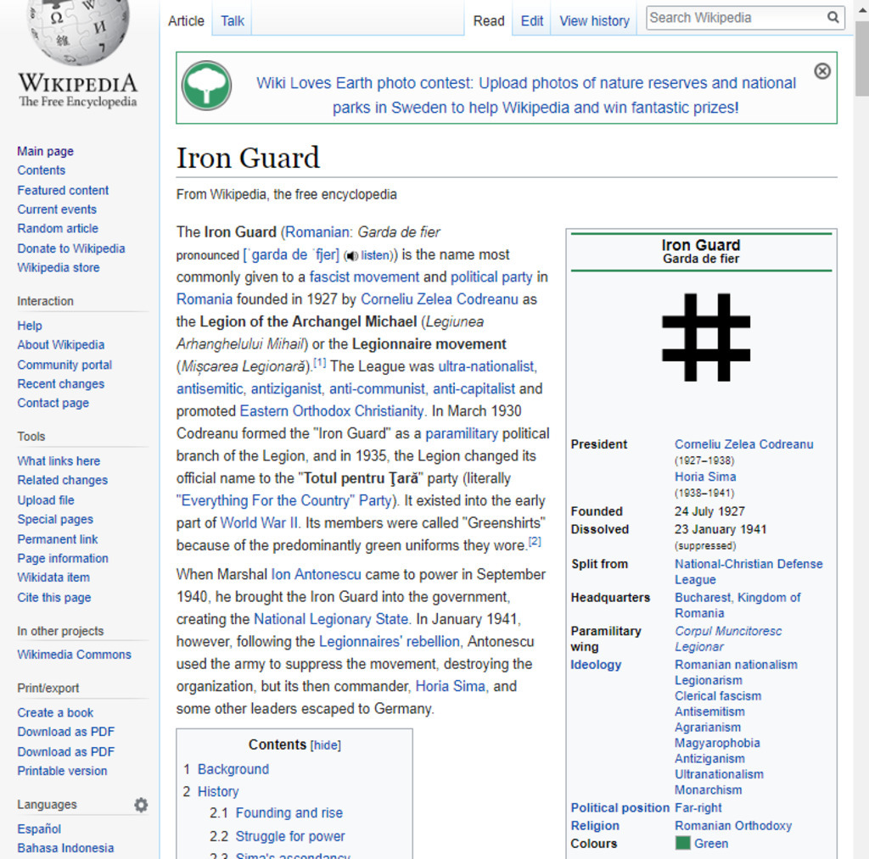Screen dimensions: 869x859
Task: Select the Edit tab
Action: click(x=531, y=21)
